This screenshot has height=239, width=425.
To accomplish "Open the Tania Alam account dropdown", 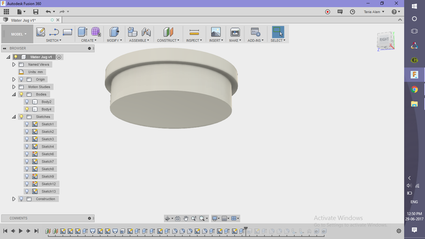I will 374,12.
